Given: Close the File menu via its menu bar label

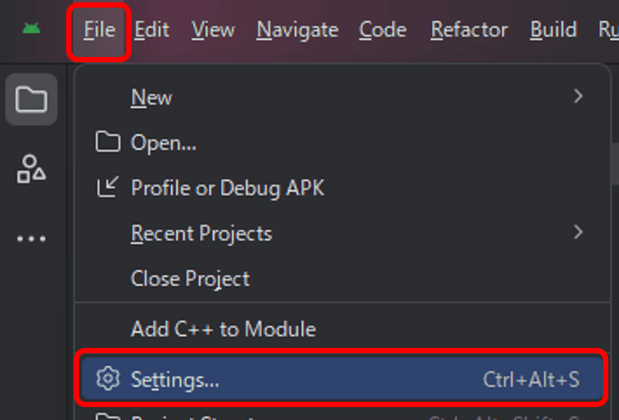Looking at the screenshot, I should point(100,30).
